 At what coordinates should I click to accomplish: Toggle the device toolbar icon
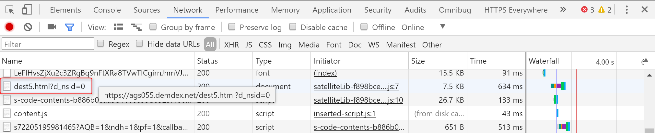(27, 10)
